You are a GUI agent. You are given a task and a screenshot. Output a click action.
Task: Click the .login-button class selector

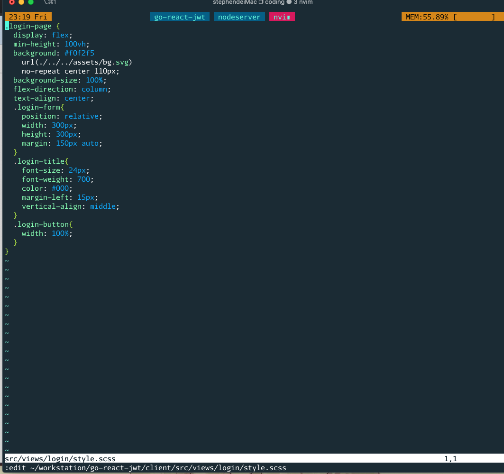[x=42, y=224]
